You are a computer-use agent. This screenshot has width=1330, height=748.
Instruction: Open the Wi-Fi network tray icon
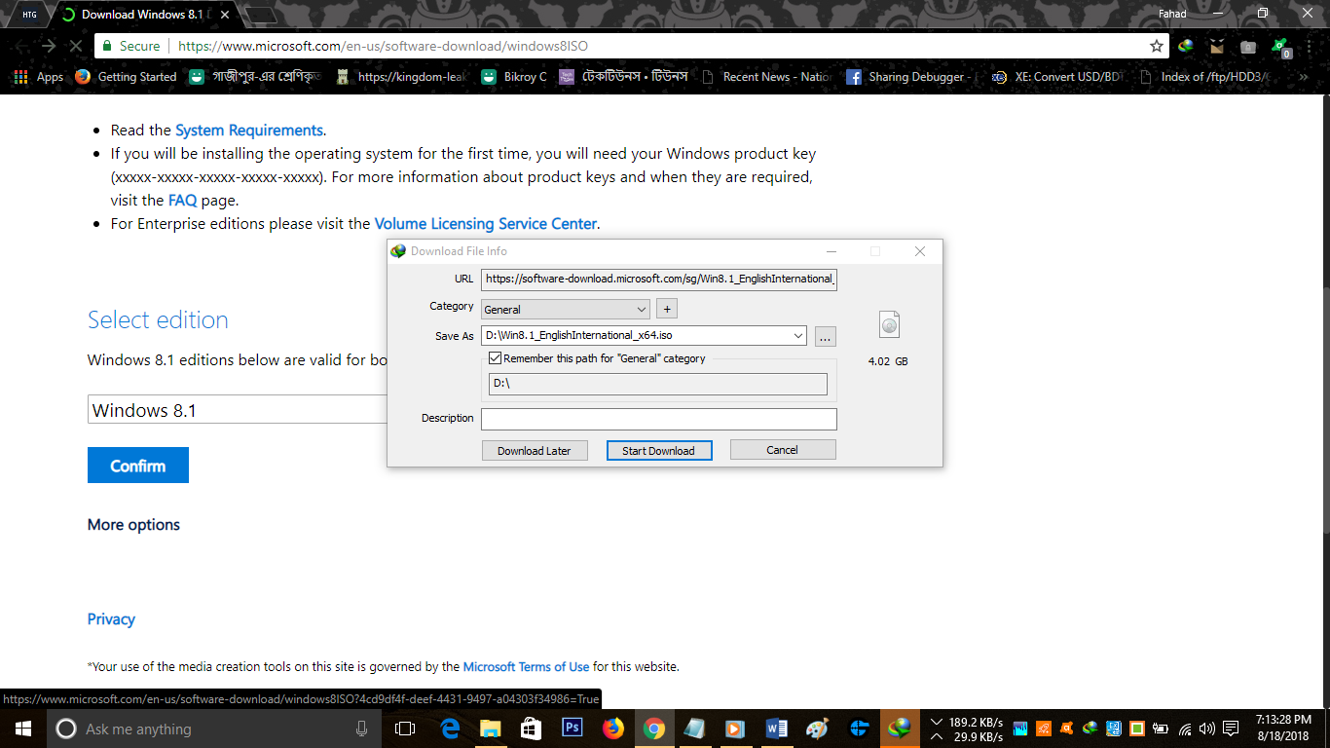pyautogui.click(x=1185, y=729)
